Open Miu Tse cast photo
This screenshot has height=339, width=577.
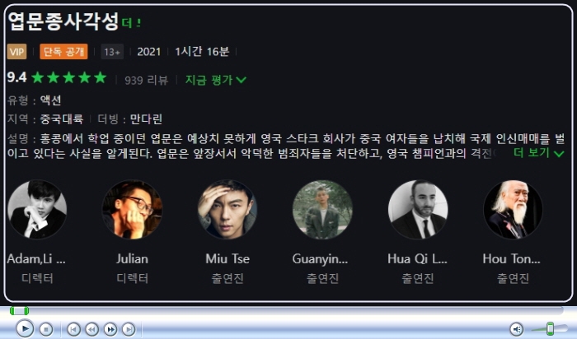click(x=227, y=209)
